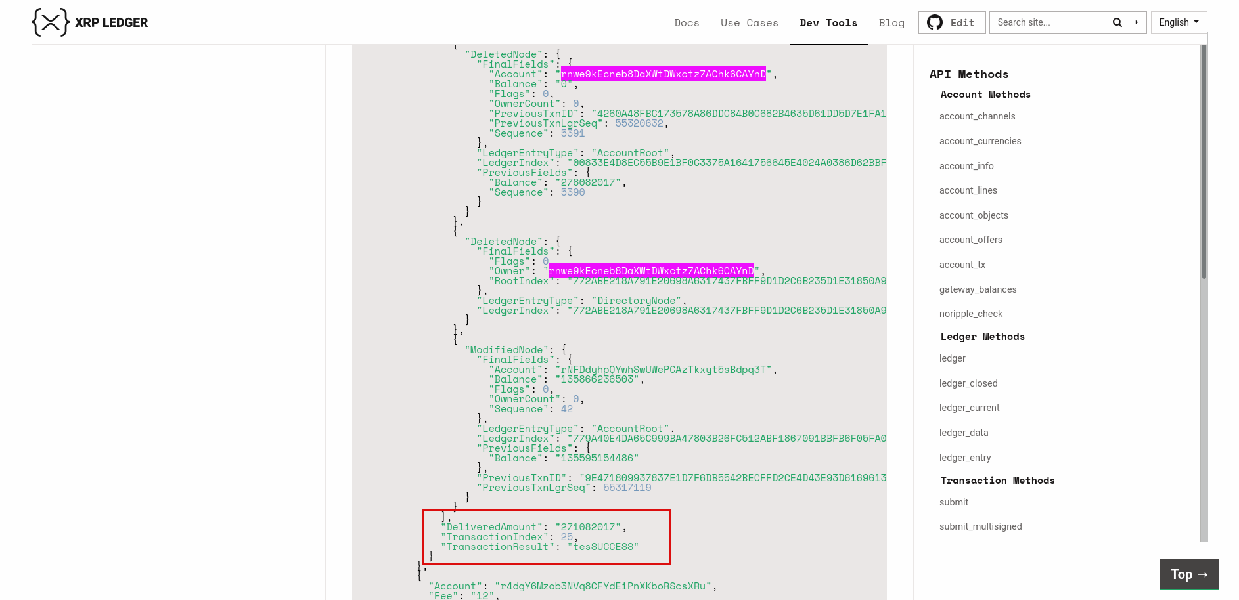Open the account_offers method
Viewport: 1239px width, 600px height.
[x=971, y=240]
